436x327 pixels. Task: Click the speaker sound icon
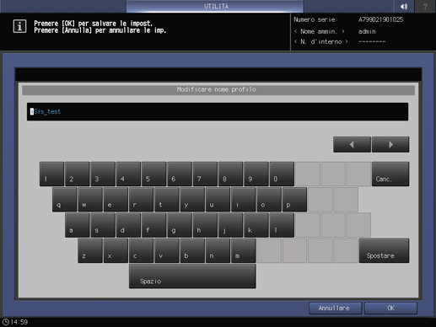(404, 6)
